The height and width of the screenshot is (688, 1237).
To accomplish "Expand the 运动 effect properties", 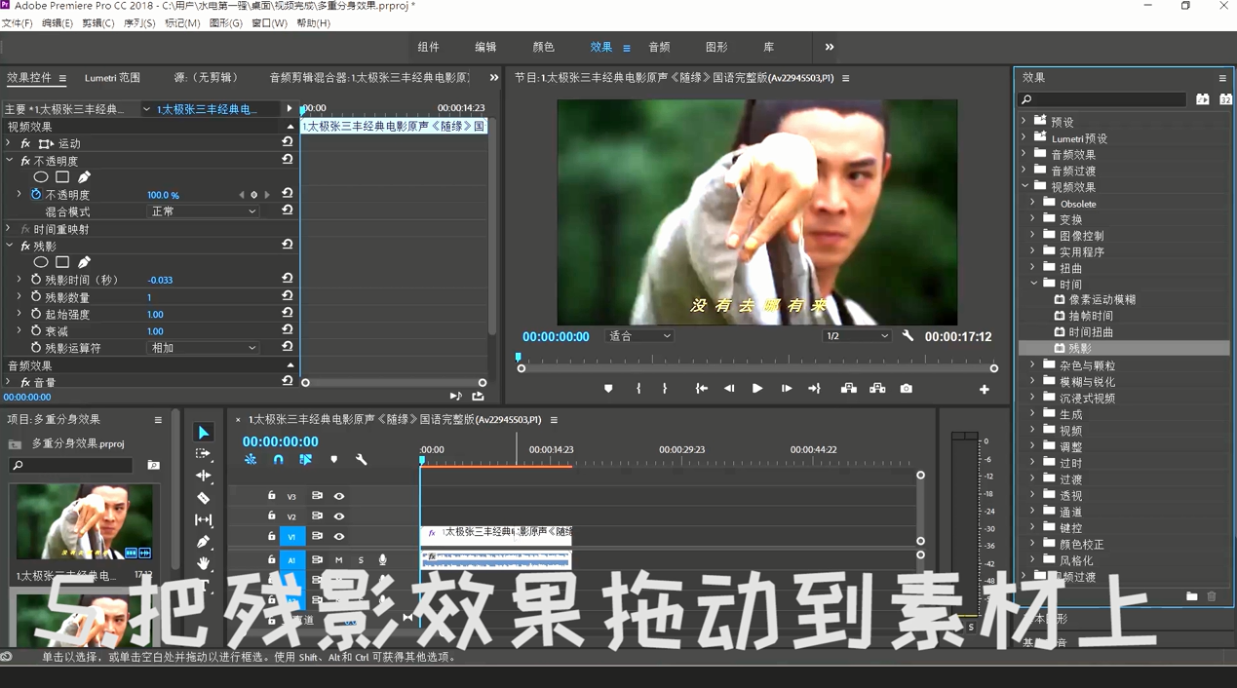I will (9, 143).
